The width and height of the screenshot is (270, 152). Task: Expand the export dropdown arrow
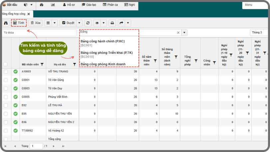click(x=128, y=23)
